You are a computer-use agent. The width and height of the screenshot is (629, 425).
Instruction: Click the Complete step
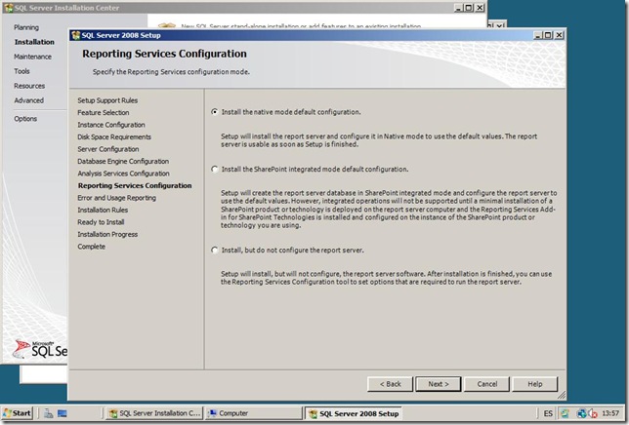[92, 247]
